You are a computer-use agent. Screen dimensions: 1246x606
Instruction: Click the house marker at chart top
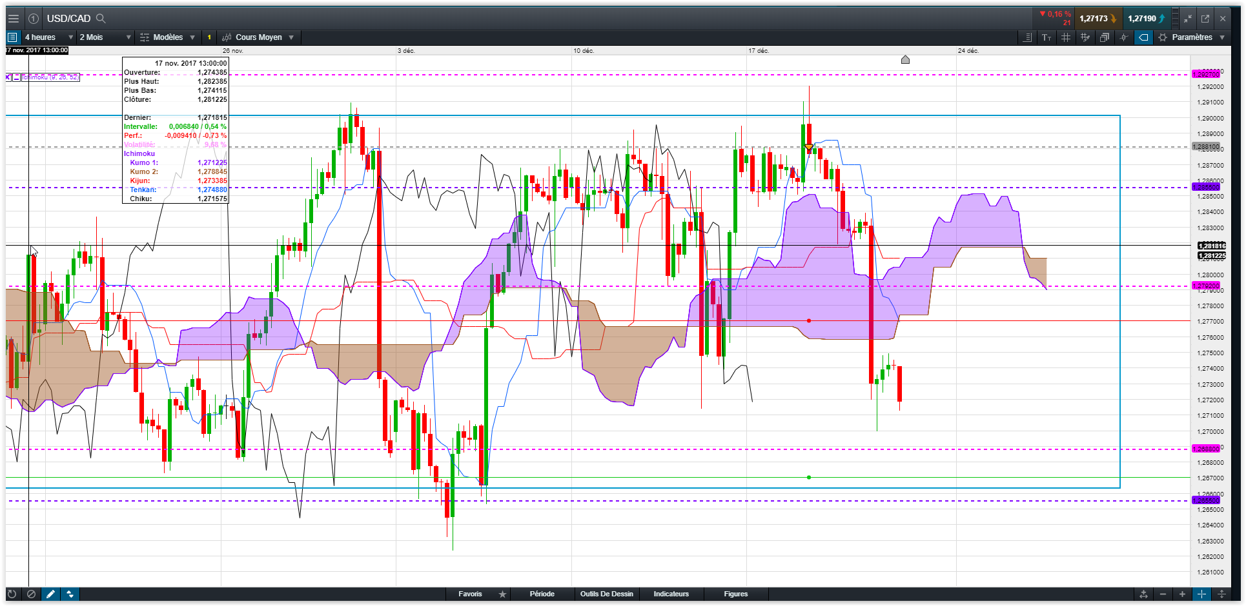pyautogui.click(x=905, y=60)
